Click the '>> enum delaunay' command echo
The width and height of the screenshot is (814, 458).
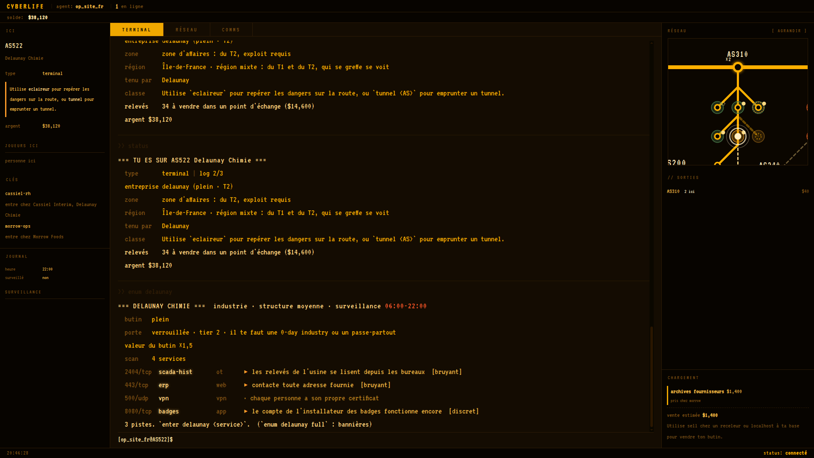[145, 292]
